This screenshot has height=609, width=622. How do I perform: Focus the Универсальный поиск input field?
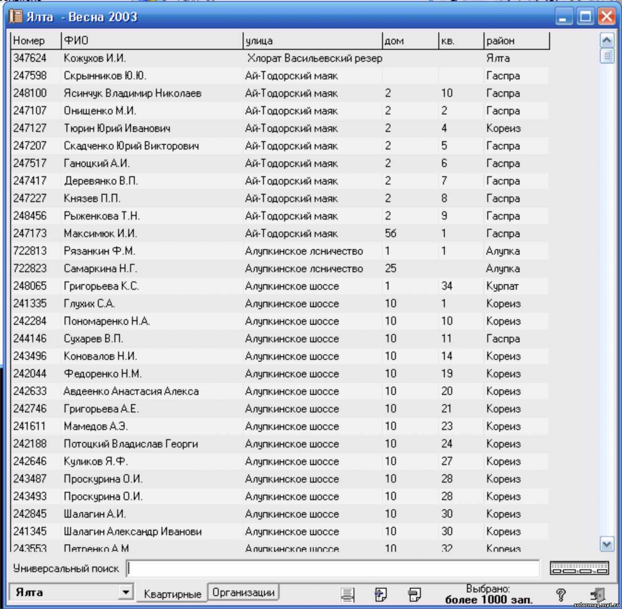click(x=333, y=568)
